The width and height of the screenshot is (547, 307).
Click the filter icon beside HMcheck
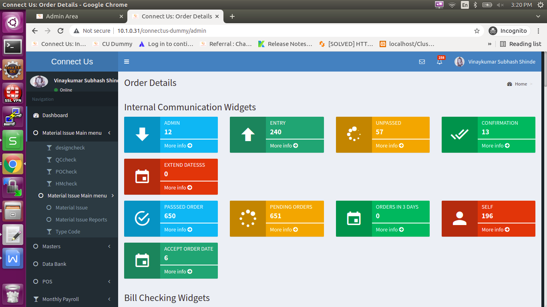49,183
